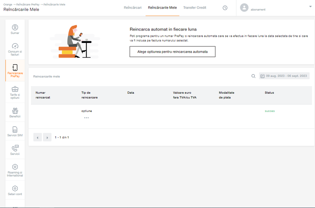Open the clock history icon
The width and height of the screenshot is (315, 208).
pos(225,8)
